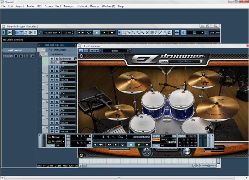Screen dimensions: 249x180
Task: Solo the EZ3 track
Action: (x=57, y=84)
